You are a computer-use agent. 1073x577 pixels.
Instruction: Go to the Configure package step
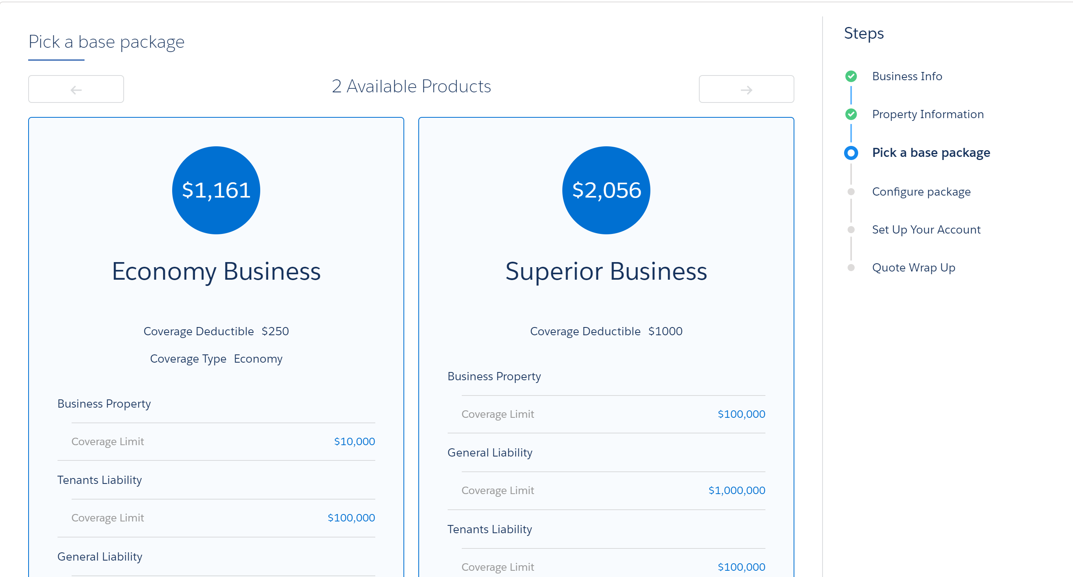coord(921,192)
